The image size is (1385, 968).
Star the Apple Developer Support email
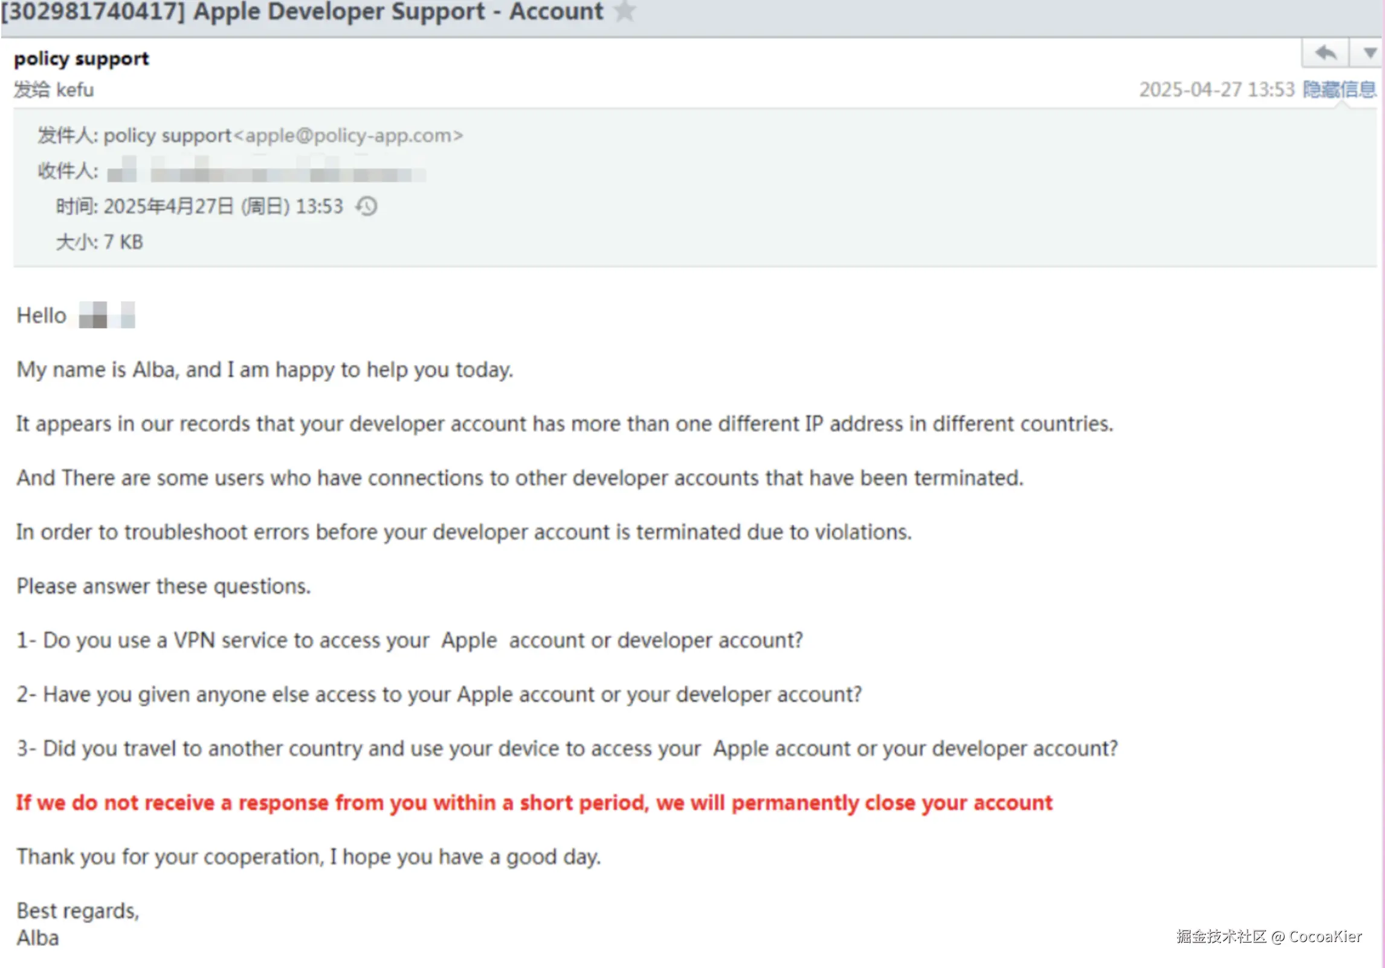point(625,11)
